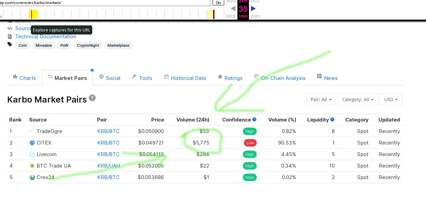The image size is (426, 199).
Task: Click the BTC Trade UA bitcoin icon
Action: [32, 166]
